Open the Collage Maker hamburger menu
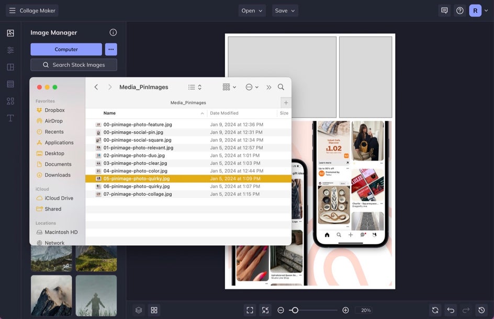Screen dimensions: 494x319 [12, 10]
